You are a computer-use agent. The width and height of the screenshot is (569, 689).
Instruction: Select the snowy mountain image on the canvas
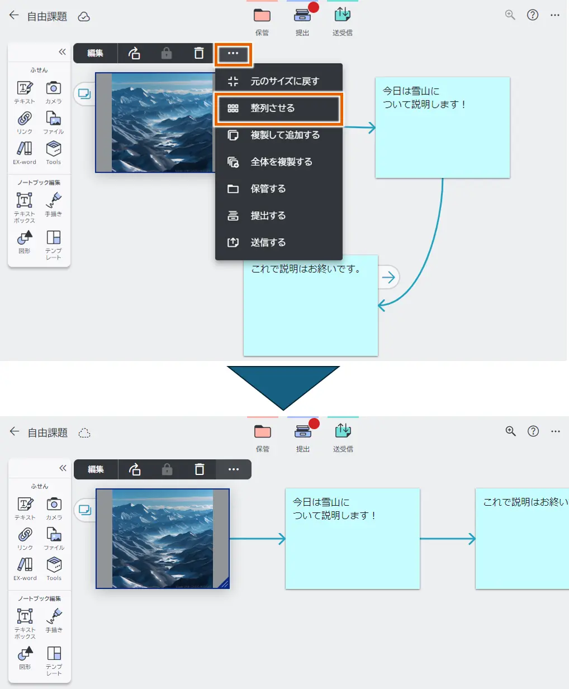[157, 123]
